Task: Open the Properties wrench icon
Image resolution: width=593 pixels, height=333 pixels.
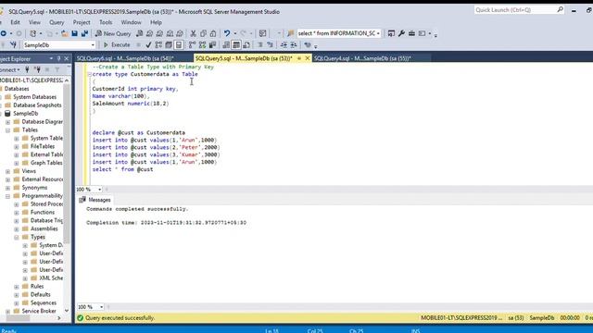Action: pyautogui.click(x=401, y=33)
